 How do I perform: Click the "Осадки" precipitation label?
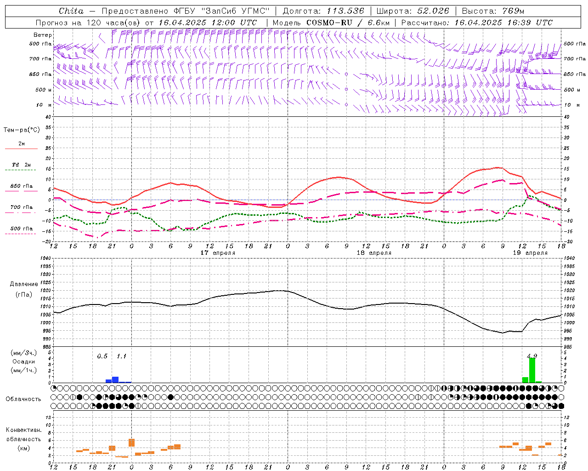tap(24, 362)
